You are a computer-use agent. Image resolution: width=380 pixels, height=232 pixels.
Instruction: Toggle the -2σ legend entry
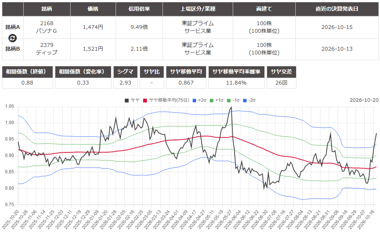click(x=250, y=100)
